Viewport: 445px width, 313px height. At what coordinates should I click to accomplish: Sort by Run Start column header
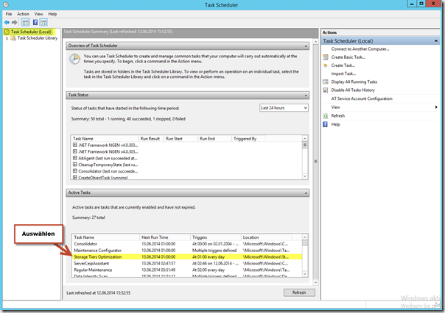coord(181,139)
